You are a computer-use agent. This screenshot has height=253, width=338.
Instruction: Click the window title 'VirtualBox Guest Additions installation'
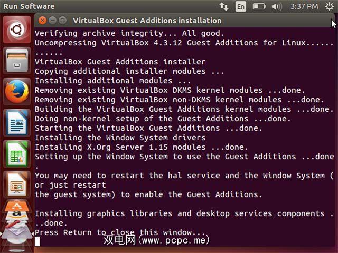coord(147,21)
